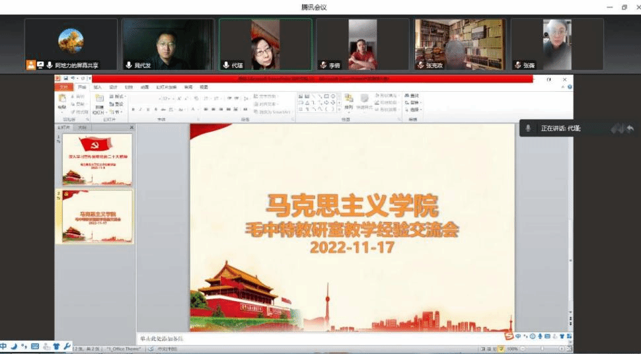Toggle underline text formatting
Viewport: 641px width, 354px height.
click(149, 110)
